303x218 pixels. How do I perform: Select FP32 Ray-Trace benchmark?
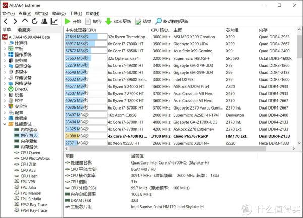click(x=31, y=205)
